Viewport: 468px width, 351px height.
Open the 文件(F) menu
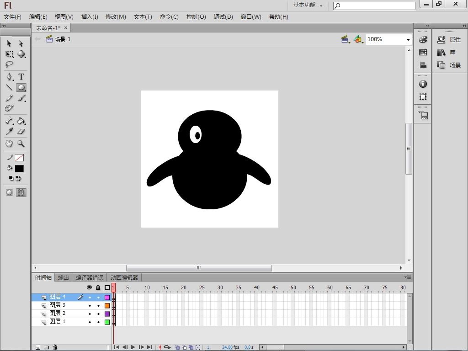pos(12,17)
